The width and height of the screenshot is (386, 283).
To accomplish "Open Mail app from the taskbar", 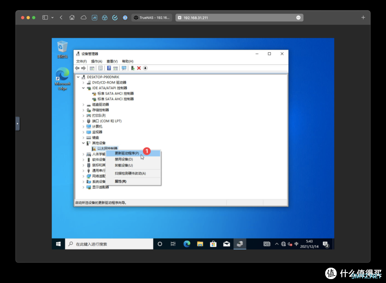I will point(227,244).
